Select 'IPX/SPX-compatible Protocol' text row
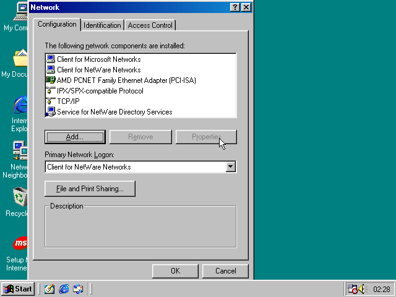This screenshot has width=396, height=297. pyautogui.click(x=100, y=91)
